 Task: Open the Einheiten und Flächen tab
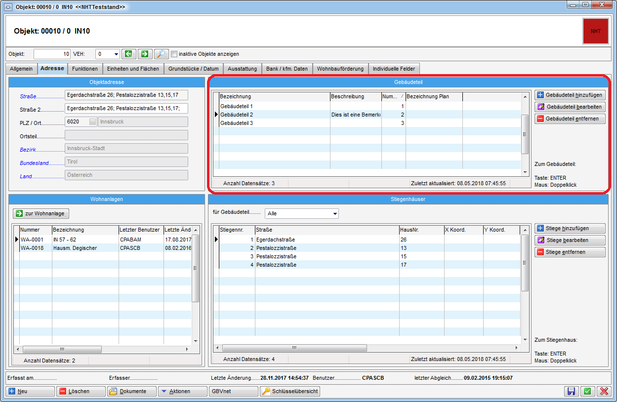(133, 69)
